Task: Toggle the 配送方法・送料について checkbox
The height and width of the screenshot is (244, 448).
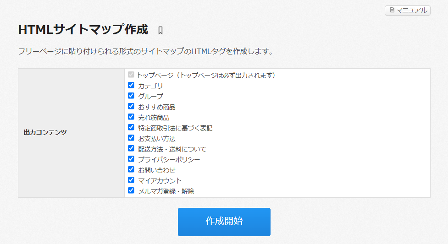Action: 131,148
